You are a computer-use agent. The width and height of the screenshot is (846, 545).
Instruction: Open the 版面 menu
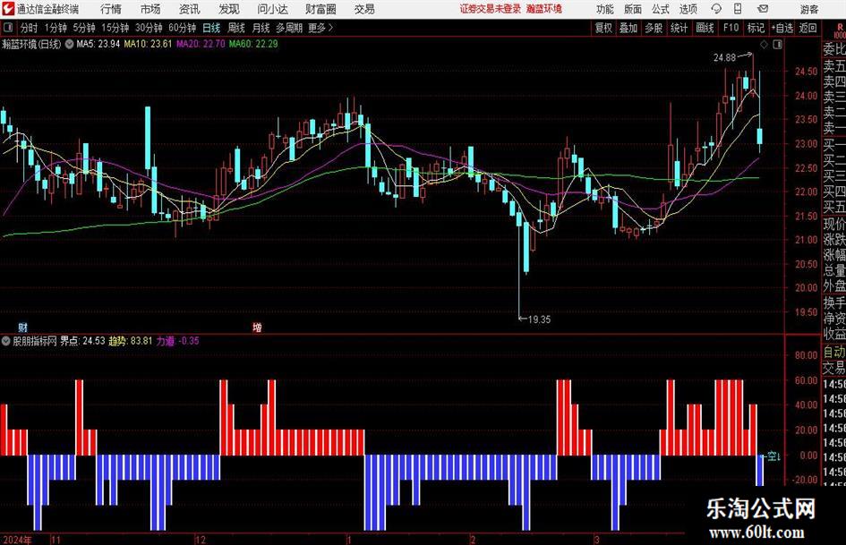(x=632, y=9)
